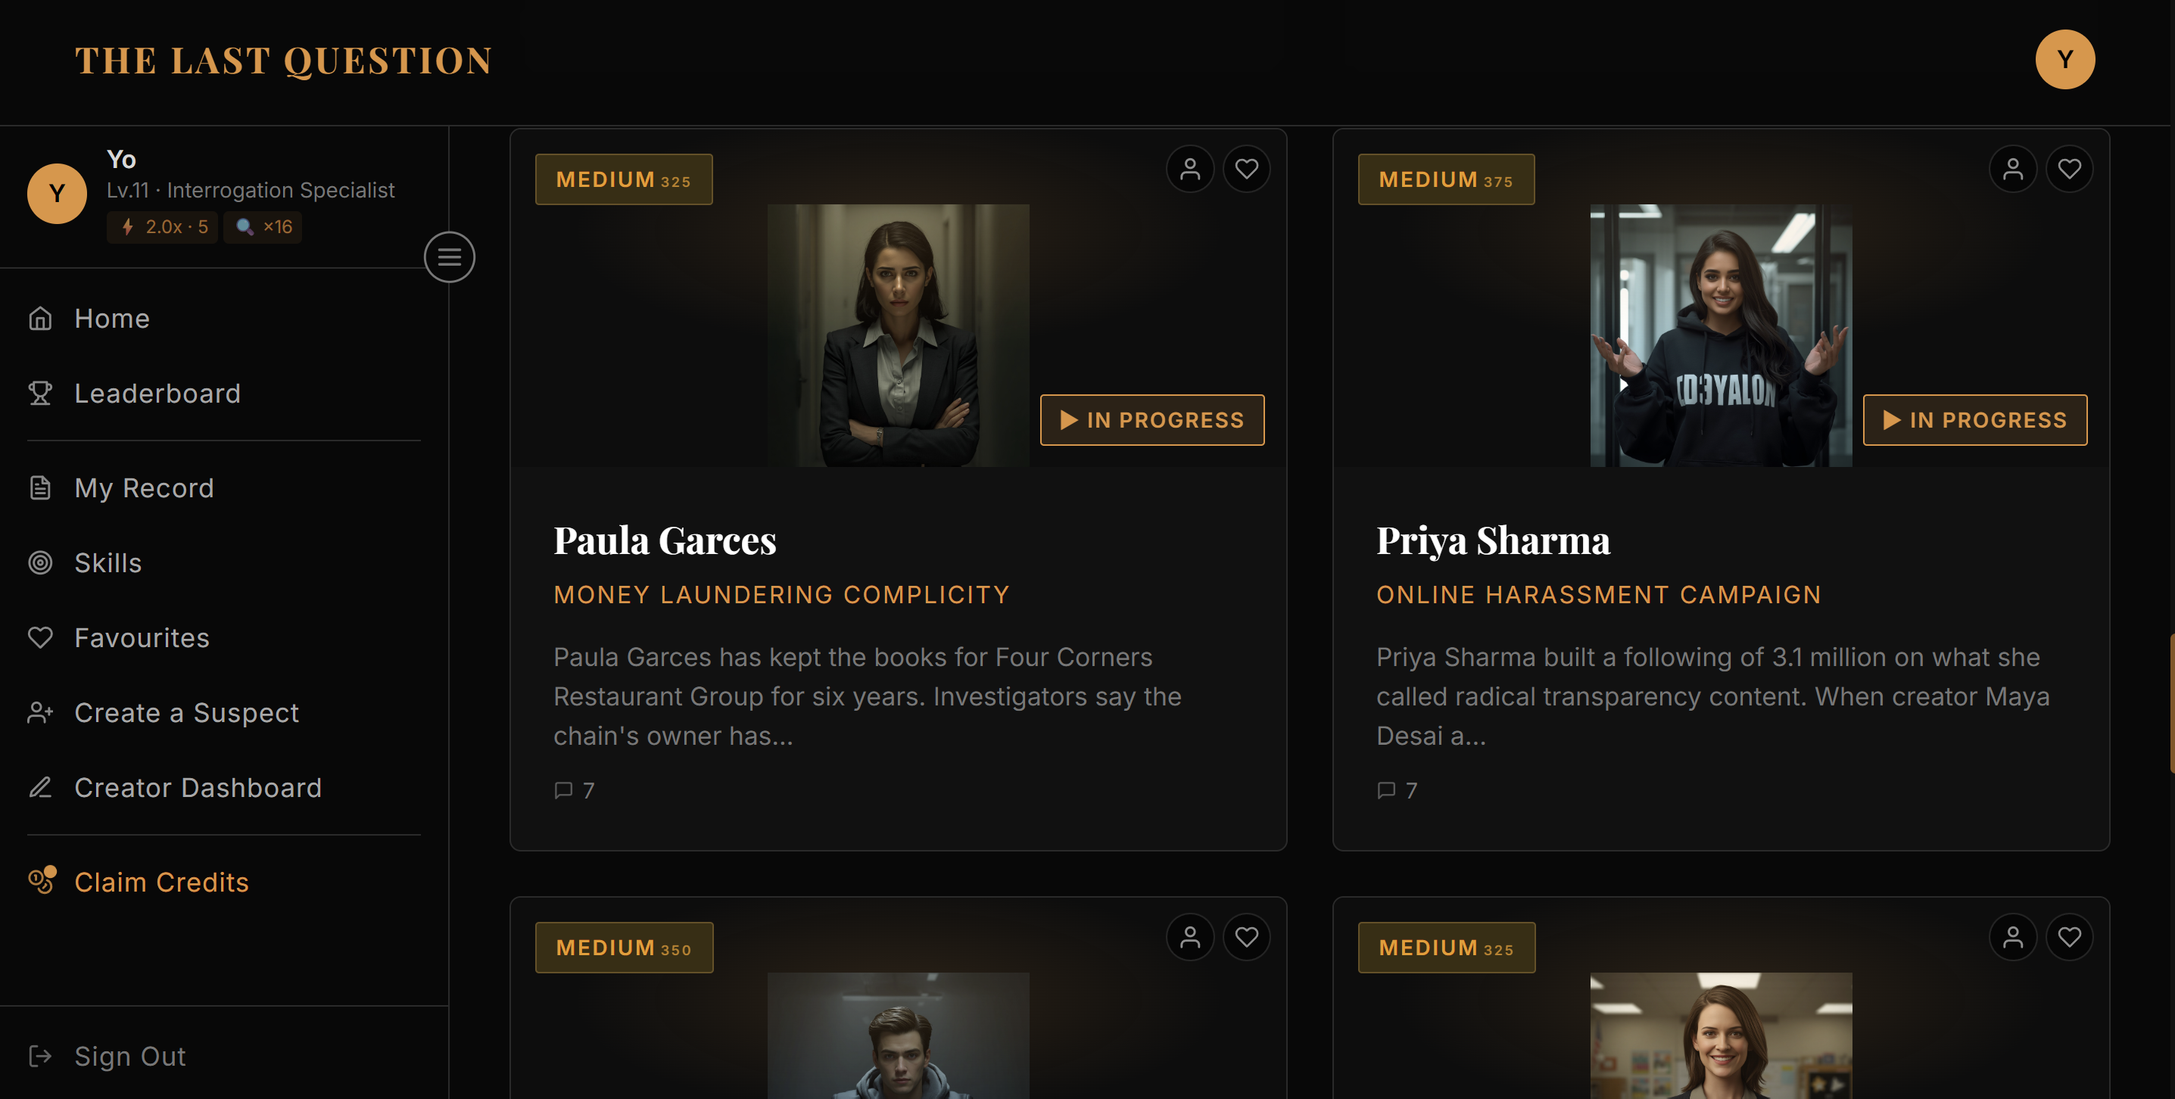Click the sidebar Y profile avatar
2175x1099 pixels.
pyautogui.click(x=57, y=193)
